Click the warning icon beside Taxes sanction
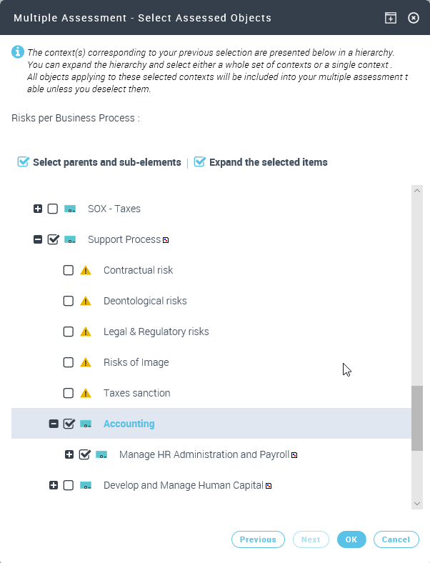This screenshot has height=563, width=430. (x=86, y=393)
